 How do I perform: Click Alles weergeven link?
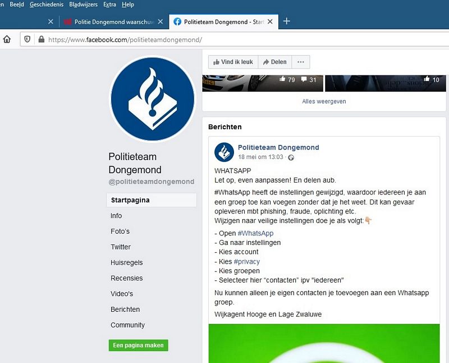click(x=324, y=101)
